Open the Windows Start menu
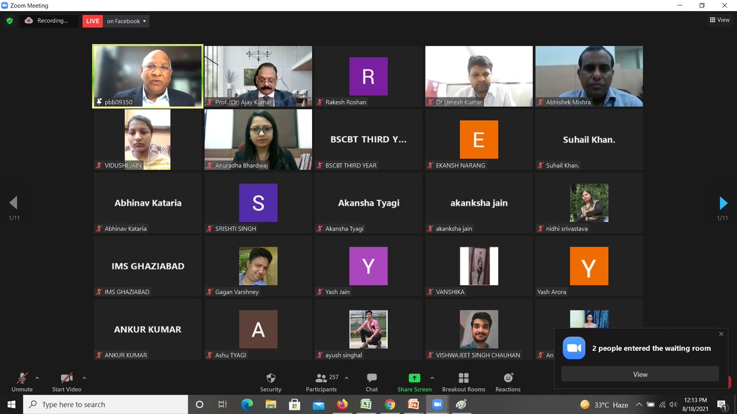The image size is (737, 414). click(12, 404)
